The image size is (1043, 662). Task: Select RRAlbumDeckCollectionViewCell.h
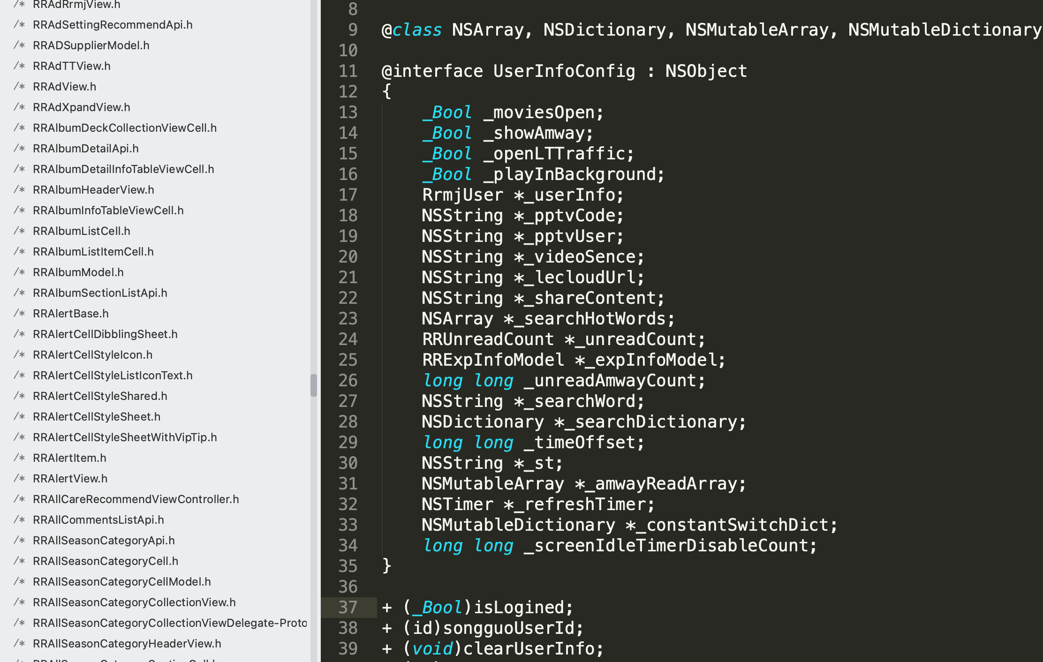tap(125, 128)
